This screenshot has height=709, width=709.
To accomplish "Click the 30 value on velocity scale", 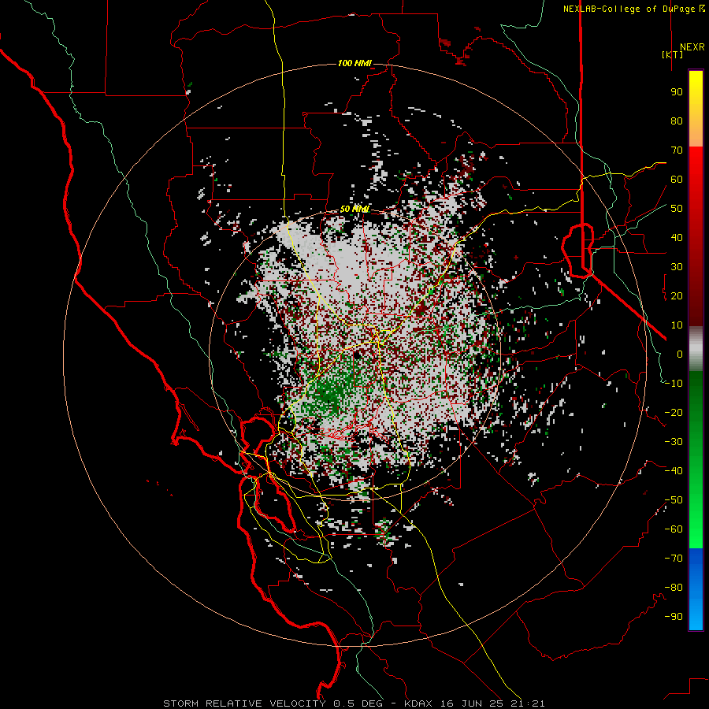I will (677, 267).
